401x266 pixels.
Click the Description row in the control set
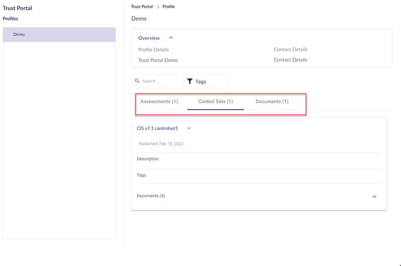click(x=148, y=159)
